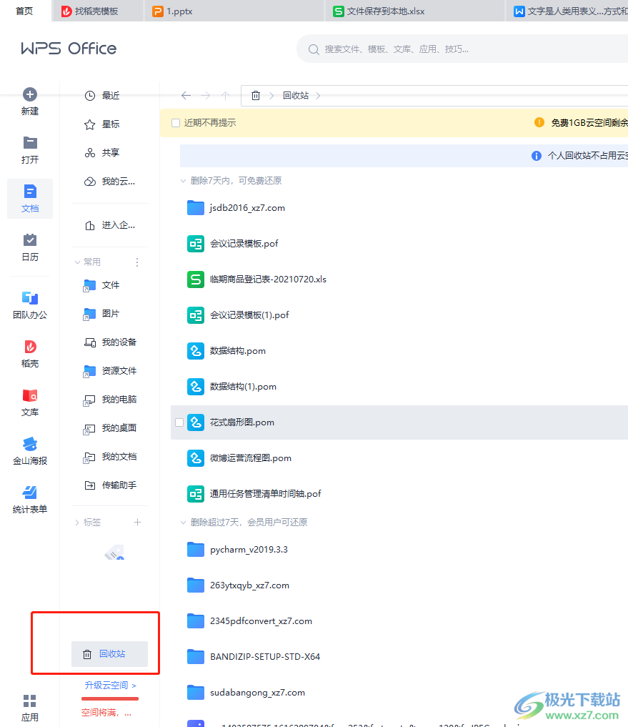This screenshot has height=727, width=628.
Task: Open 资源文件 folder
Action: [110, 371]
